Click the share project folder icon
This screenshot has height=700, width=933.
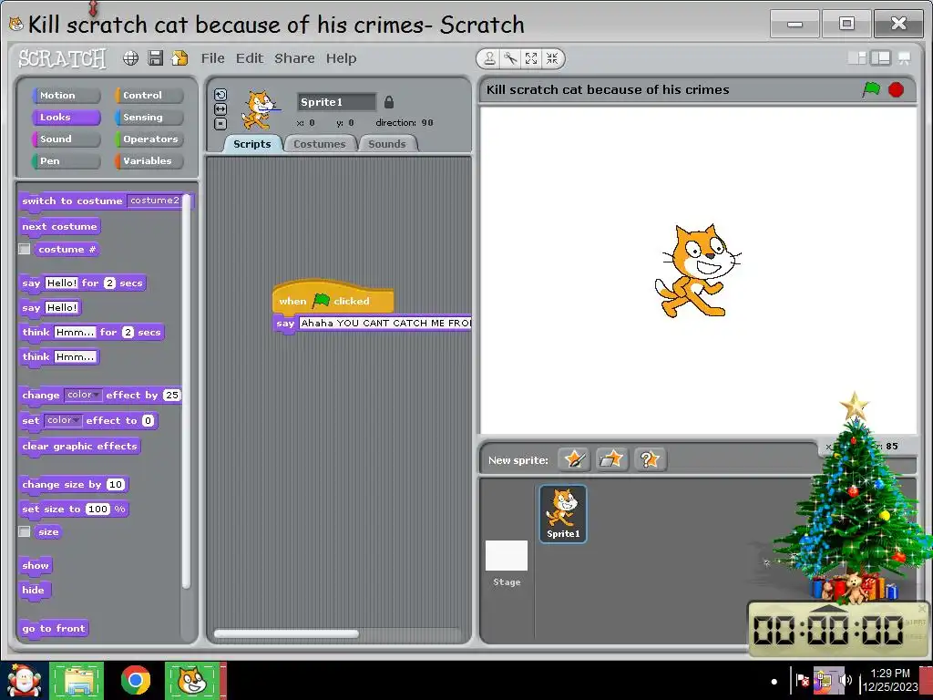coord(179,57)
